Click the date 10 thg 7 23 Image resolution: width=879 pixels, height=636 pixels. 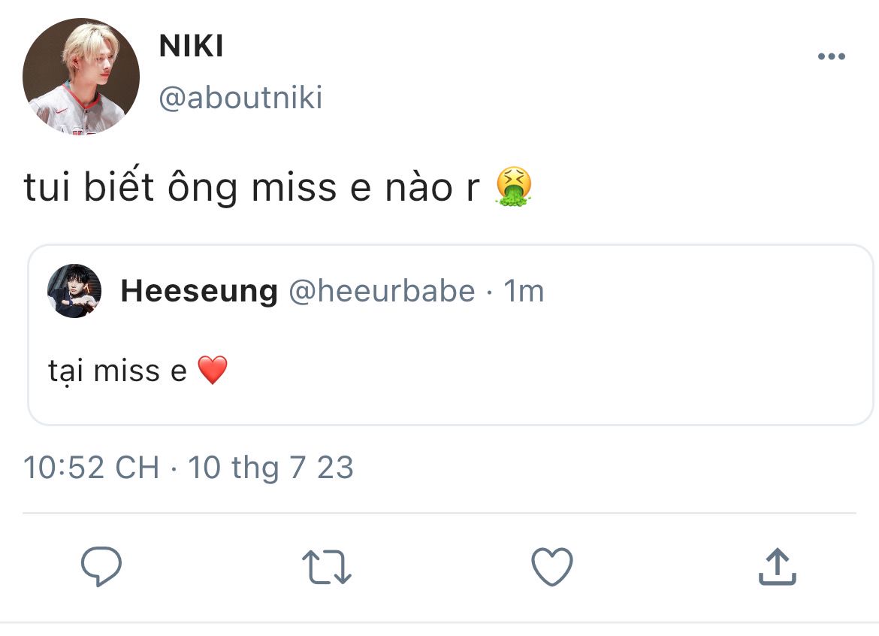270,468
